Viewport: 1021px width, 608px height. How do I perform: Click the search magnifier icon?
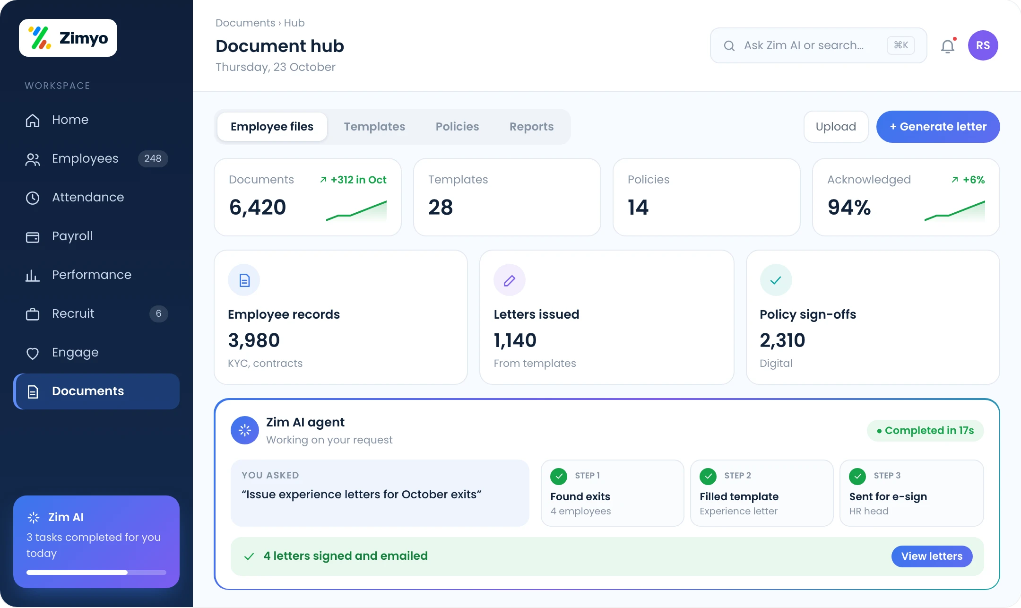(729, 45)
